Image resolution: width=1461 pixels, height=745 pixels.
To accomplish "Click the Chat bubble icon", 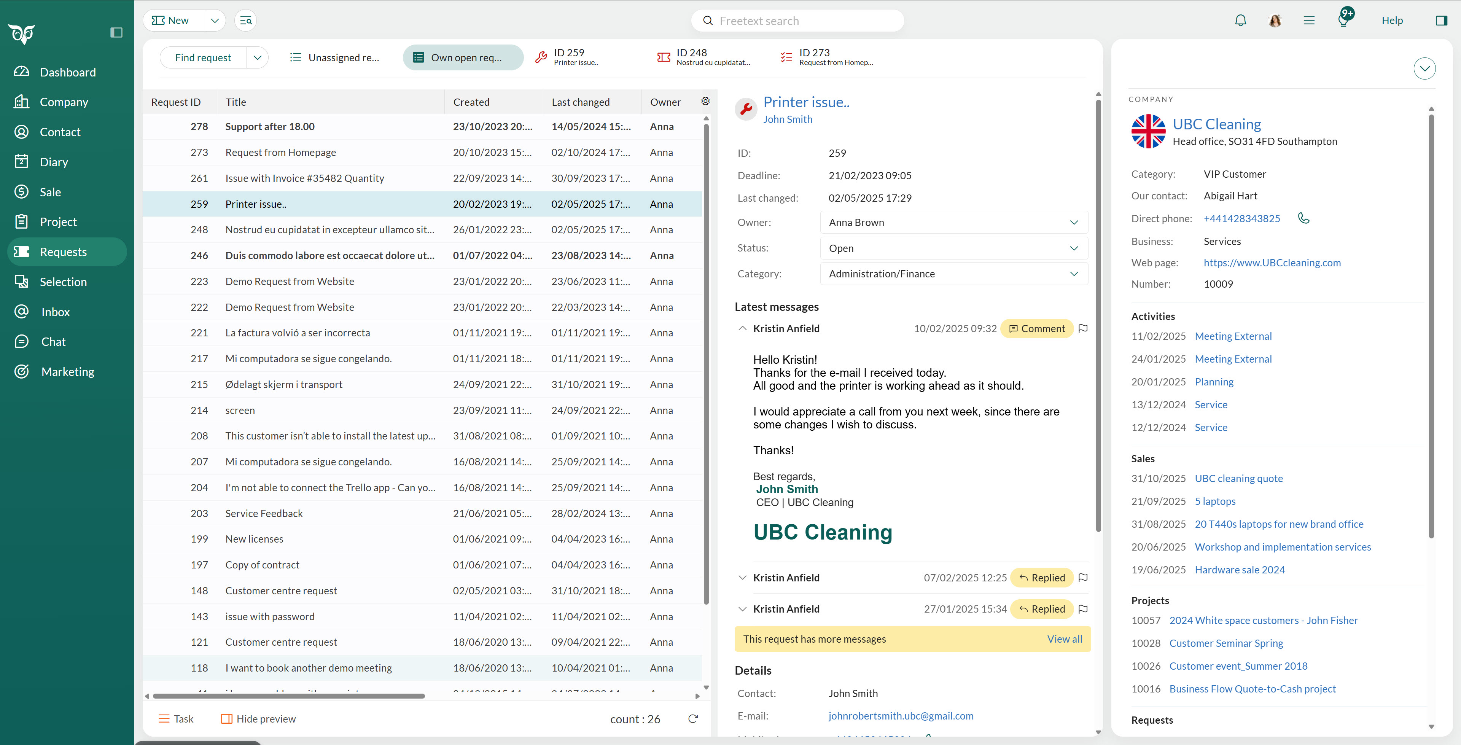I will pos(22,342).
